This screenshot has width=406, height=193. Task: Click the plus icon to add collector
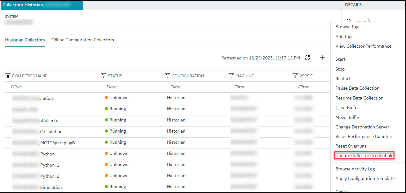322,58
